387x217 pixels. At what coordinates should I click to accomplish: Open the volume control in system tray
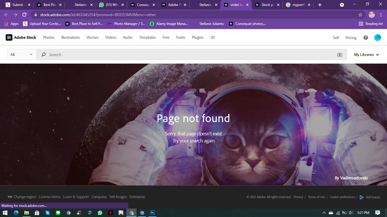click(x=351, y=213)
